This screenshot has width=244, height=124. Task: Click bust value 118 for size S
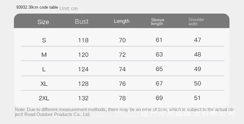point(83,40)
